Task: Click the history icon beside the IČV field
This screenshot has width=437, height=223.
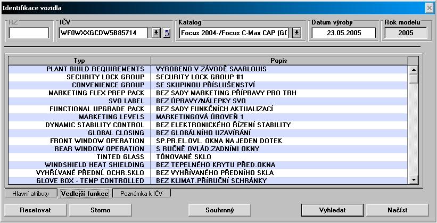Action: pyautogui.click(x=166, y=33)
